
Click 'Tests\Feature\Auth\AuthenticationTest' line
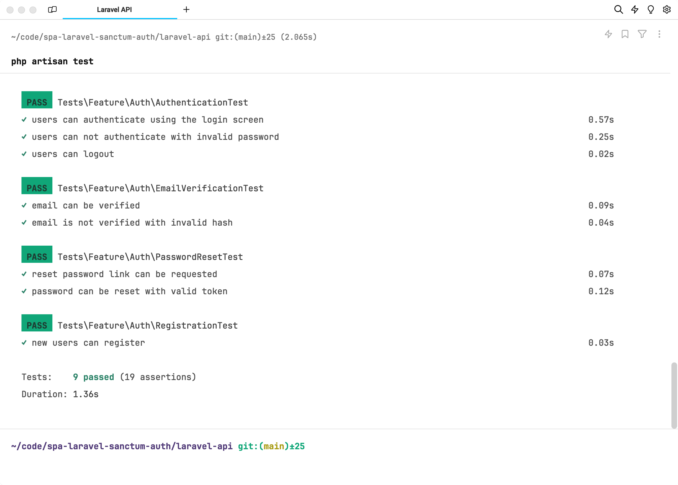pyautogui.click(x=153, y=103)
